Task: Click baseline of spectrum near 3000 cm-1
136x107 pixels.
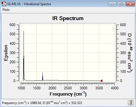Action: click(x=83, y=81)
